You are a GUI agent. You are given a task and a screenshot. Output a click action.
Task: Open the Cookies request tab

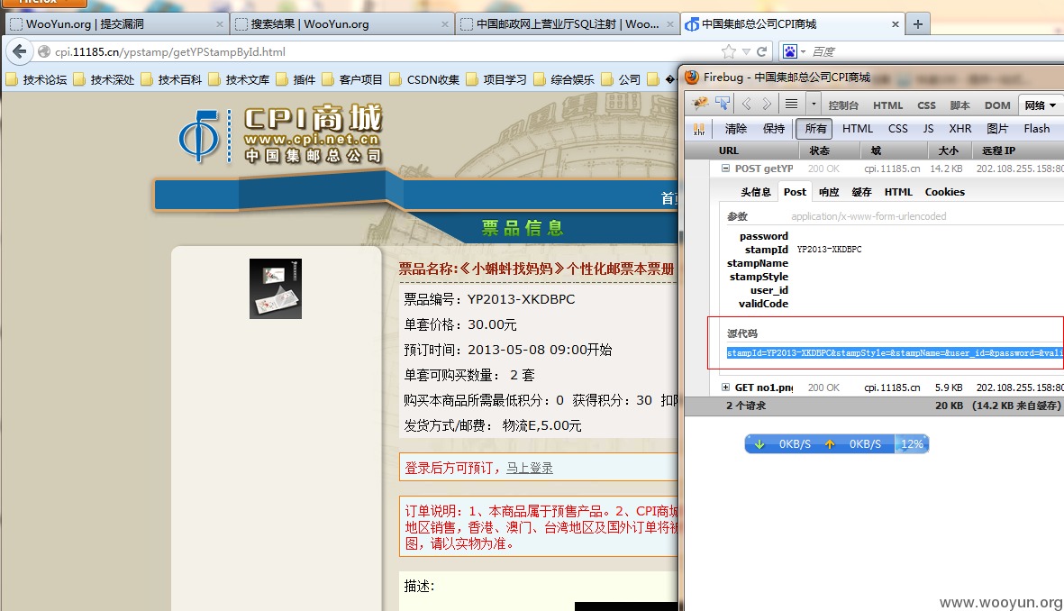click(x=944, y=192)
